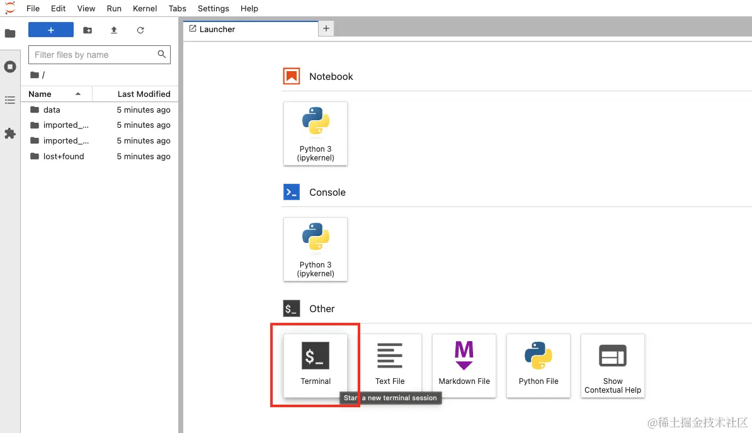This screenshot has width=752, height=433.
Task: Launch Python 3 console
Action: coord(316,250)
